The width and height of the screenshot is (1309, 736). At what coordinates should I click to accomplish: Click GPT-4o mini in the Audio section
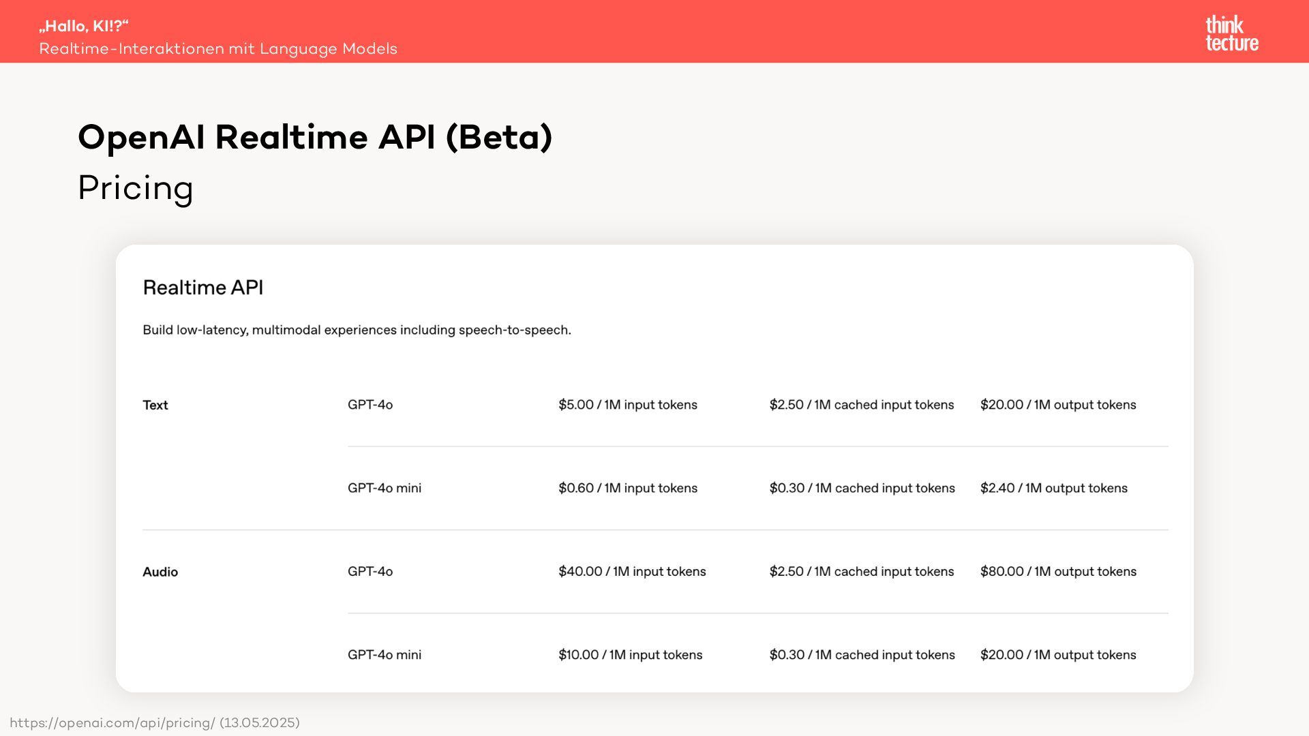pos(385,655)
